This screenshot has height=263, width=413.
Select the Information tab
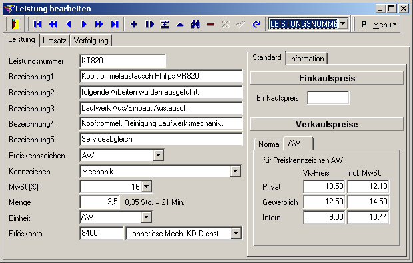[306, 59]
